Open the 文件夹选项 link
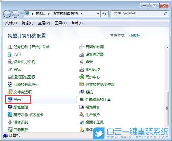The width and height of the screenshot is (172, 141). point(23,92)
